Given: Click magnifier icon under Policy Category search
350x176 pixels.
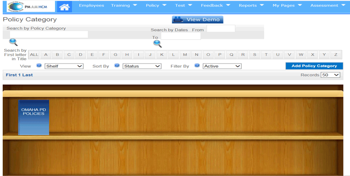Looking at the screenshot, I should point(13,42).
